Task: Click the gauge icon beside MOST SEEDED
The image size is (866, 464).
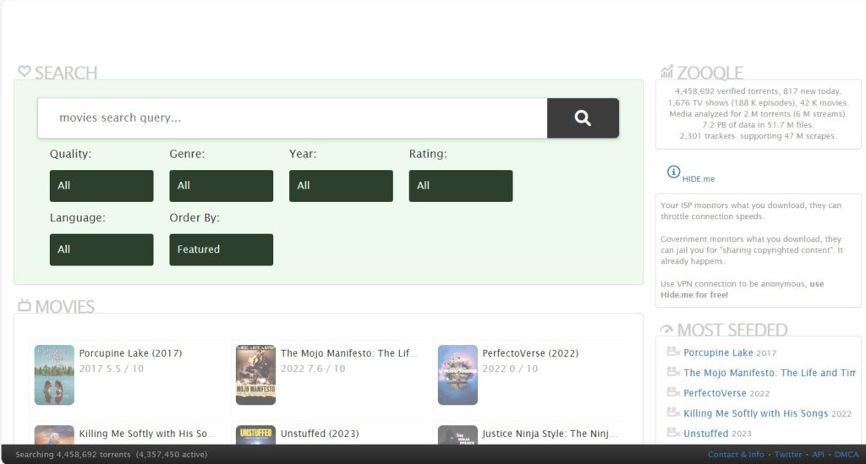Action: pyautogui.click(x=666, y=330)
